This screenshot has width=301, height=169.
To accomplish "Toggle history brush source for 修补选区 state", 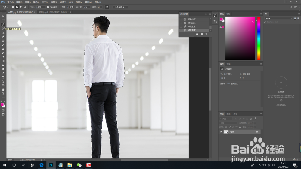I will pos(181,19).
